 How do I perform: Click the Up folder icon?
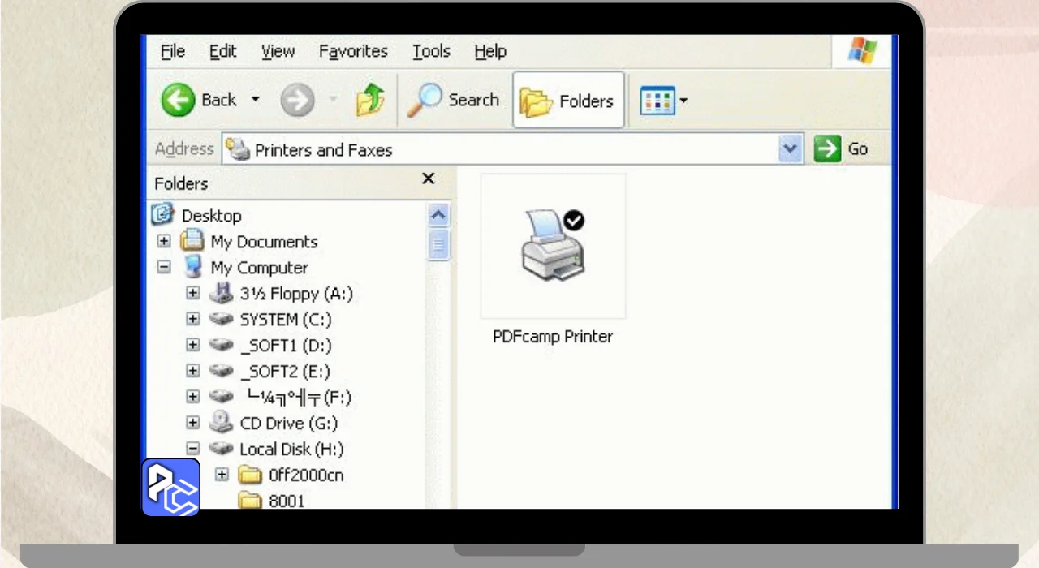[x=369, y=101]
